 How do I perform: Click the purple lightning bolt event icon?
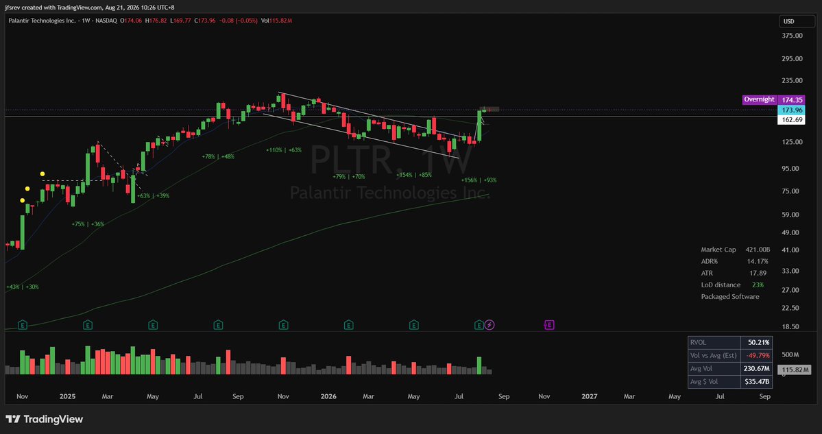pos(489,325)
